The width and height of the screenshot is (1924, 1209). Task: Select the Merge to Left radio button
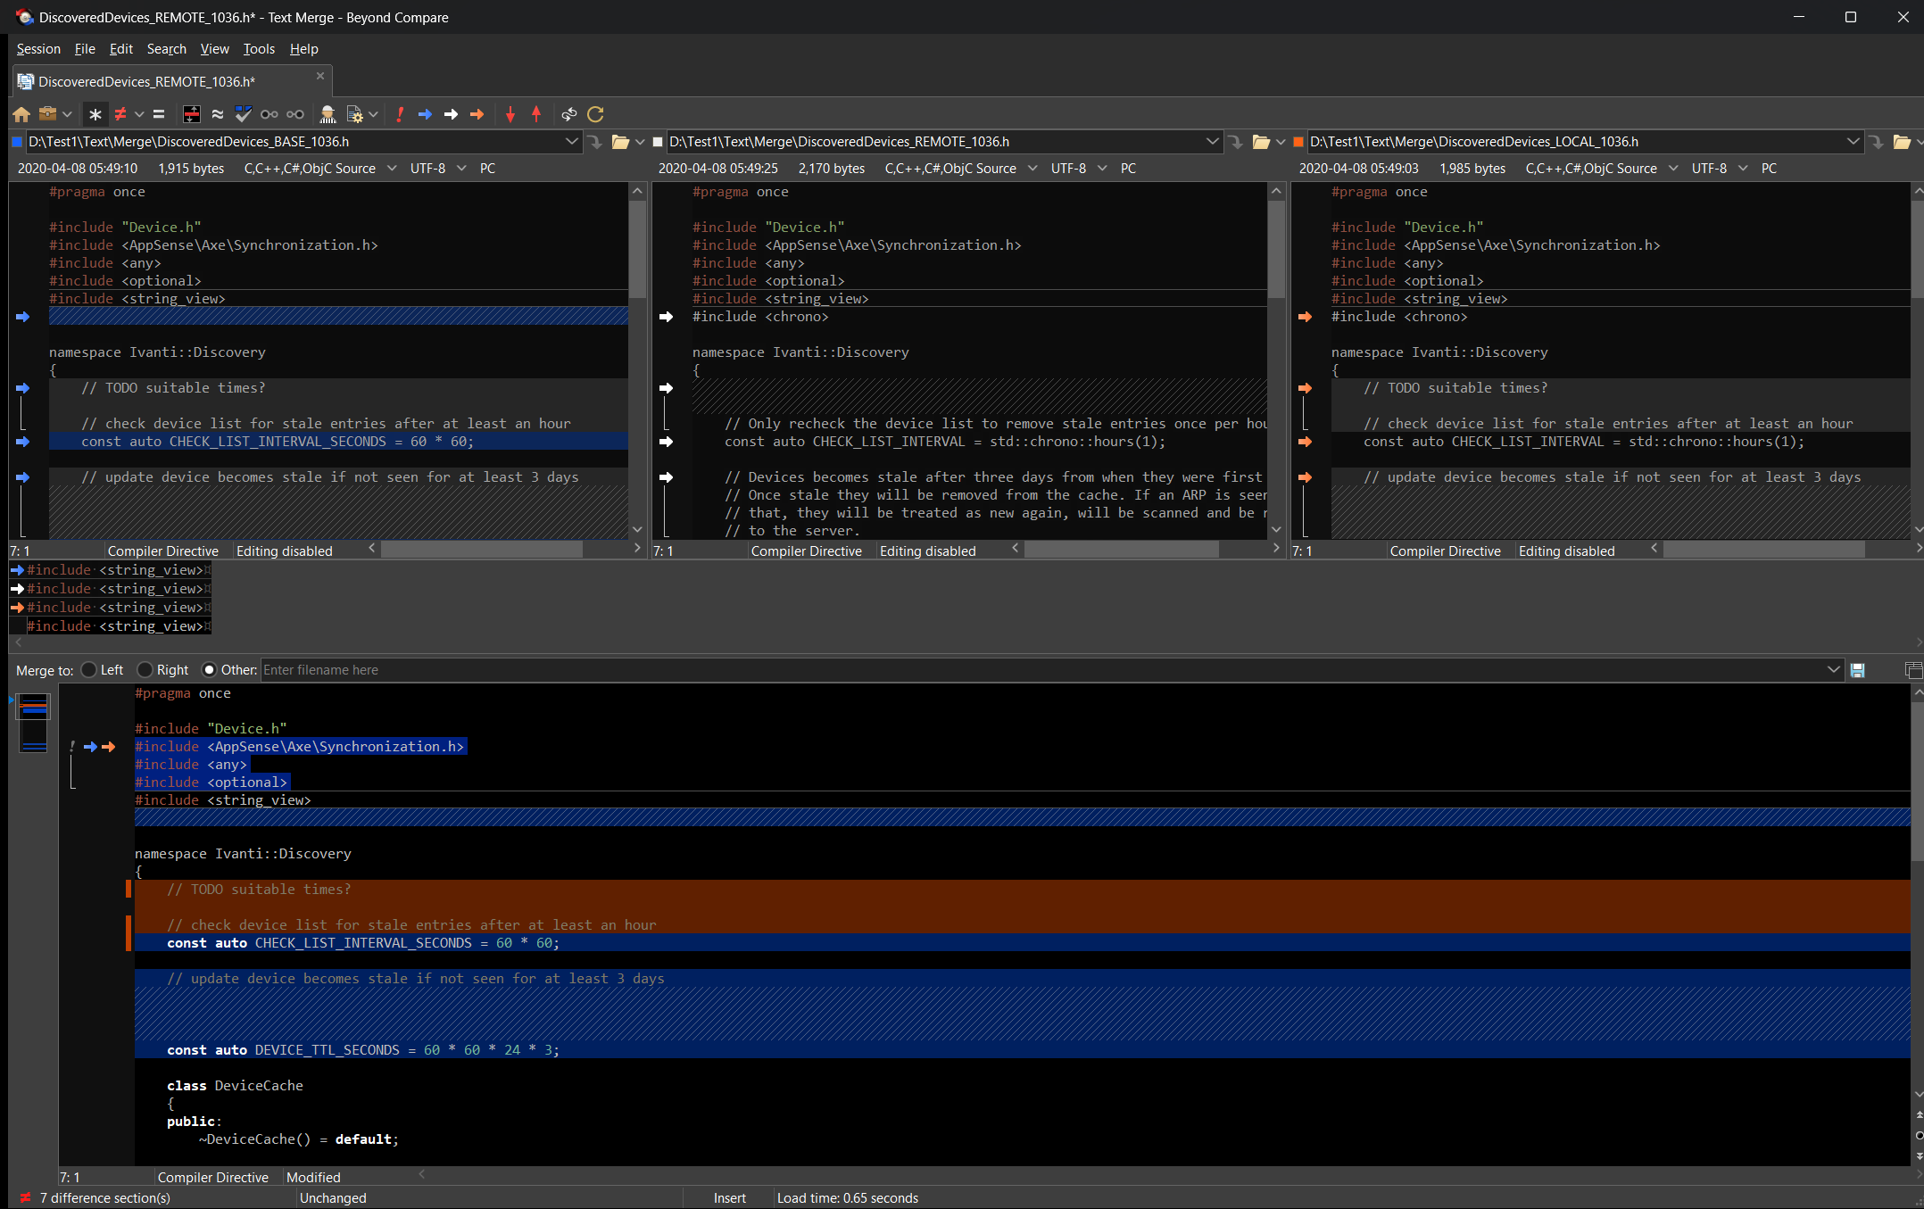tap(88, 670)
